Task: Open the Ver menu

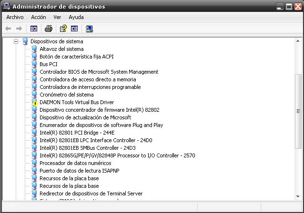Action: click(x=57, y=17)
